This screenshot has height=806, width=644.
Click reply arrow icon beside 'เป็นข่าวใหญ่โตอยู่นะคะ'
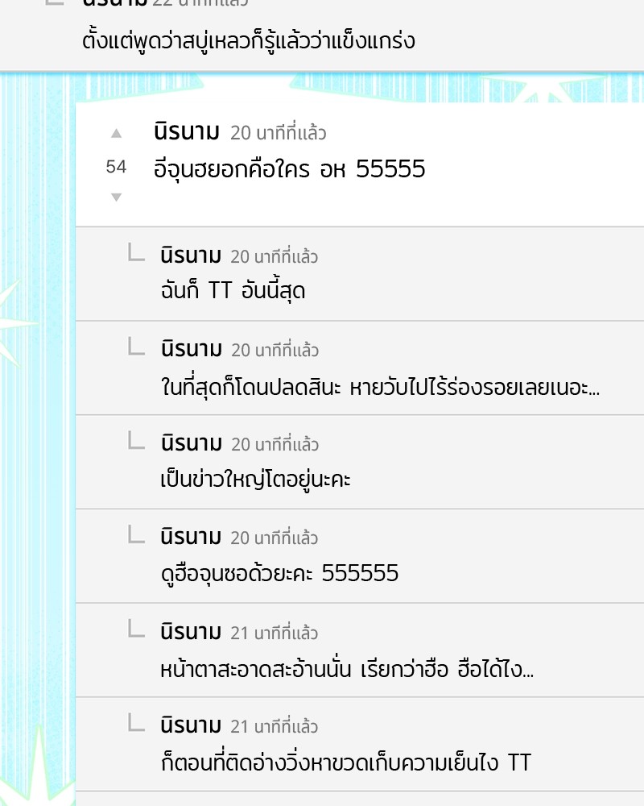136,440
